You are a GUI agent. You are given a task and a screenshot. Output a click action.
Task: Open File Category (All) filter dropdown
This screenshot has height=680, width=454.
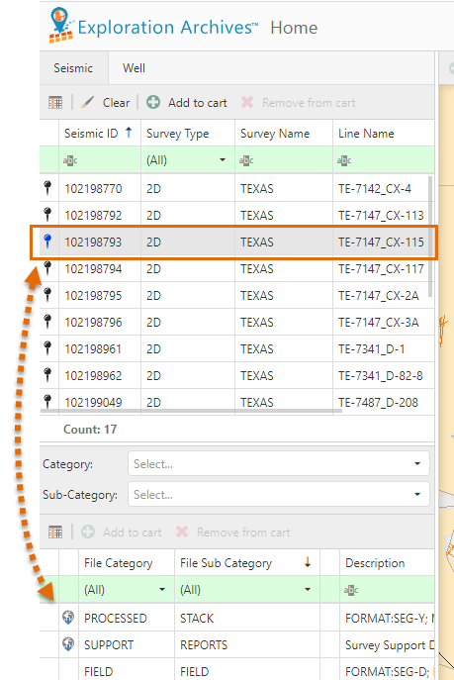127,590
